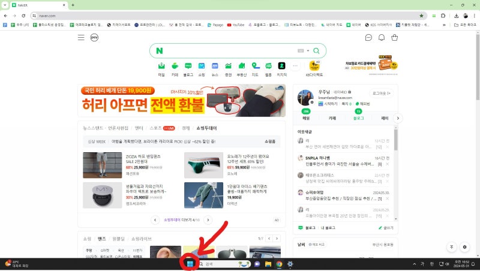Open the 지도 (Map) shortcut
This screenshot has height=271, width=480.
click(x=256, y=69)
